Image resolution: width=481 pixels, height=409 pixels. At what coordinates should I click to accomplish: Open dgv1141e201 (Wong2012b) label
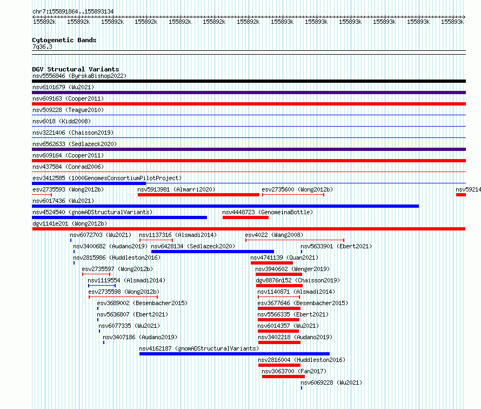coord(70,223)
